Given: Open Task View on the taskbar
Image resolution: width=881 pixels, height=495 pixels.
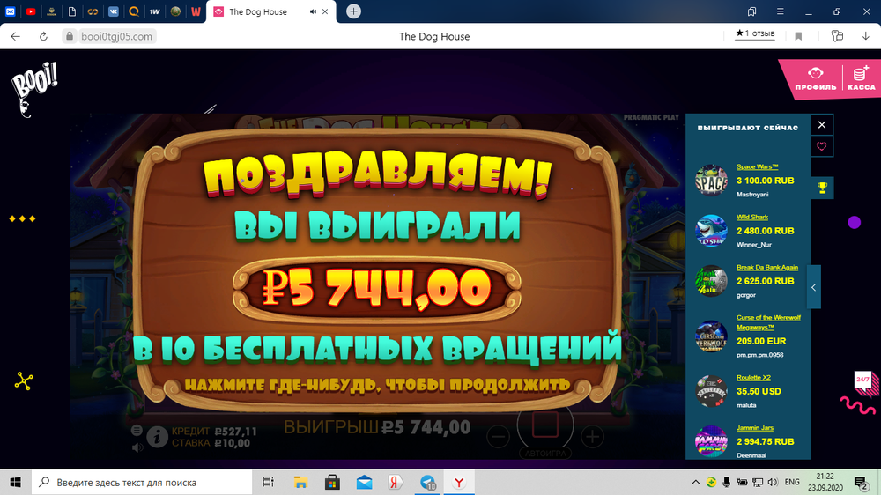Looking at the screenshot, I should click(268, 482).
